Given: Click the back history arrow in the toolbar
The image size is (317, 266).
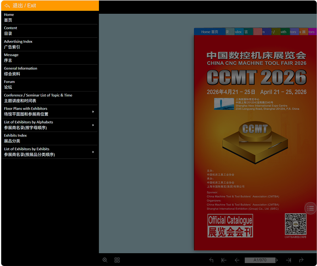Looking at the screenshot, I should point(211,260).
